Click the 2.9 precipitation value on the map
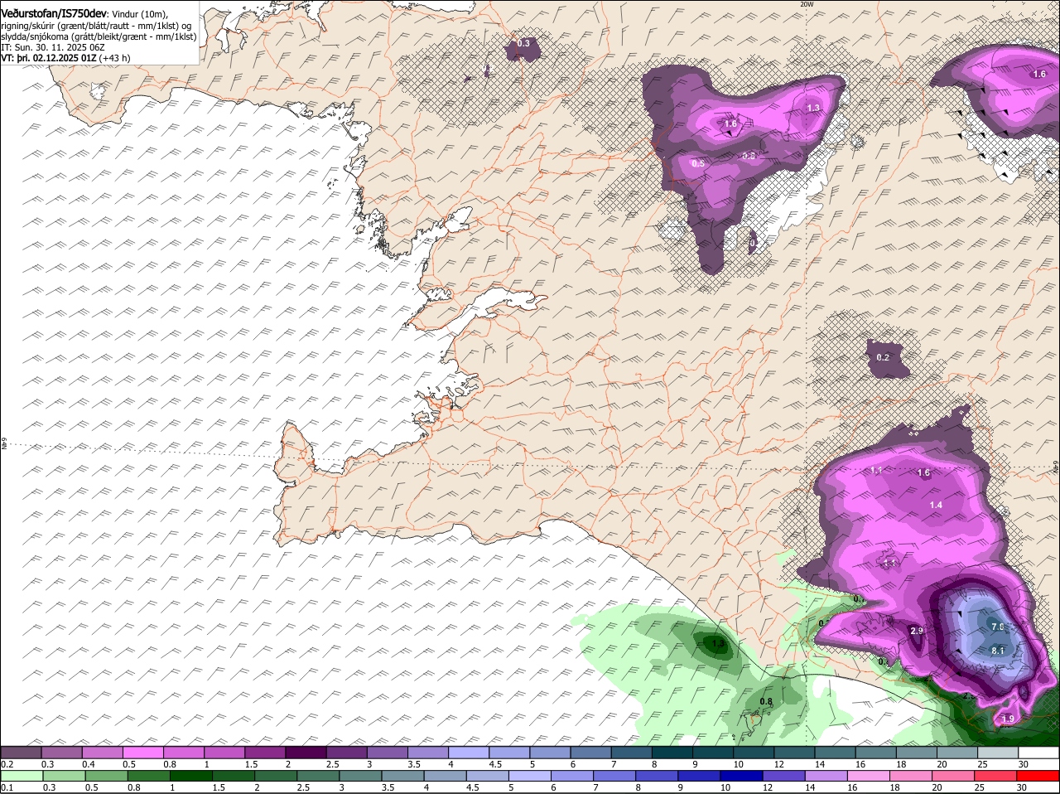Viewport: 1060px width, 794px height. 917,632
